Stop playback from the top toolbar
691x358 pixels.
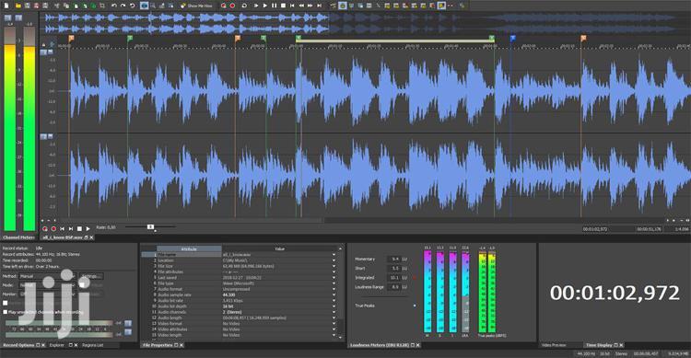pos(283,6)
